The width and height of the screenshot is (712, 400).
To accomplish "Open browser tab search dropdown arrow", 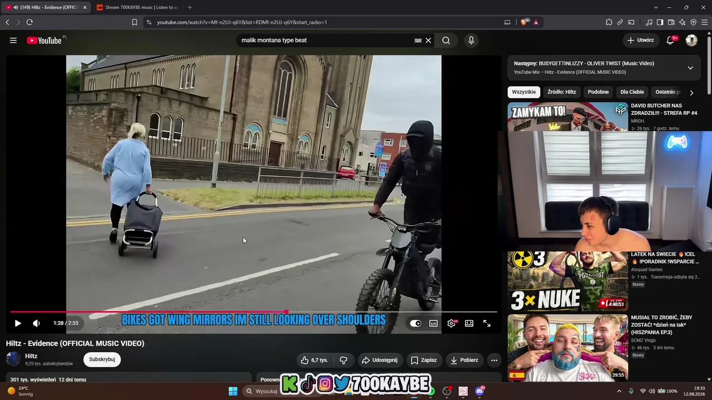I will pos(656,7).
